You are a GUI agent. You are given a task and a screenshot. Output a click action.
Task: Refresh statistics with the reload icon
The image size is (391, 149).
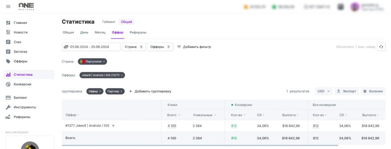381,47
